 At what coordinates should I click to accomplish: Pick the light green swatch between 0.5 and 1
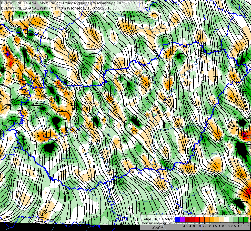(236, 219)
